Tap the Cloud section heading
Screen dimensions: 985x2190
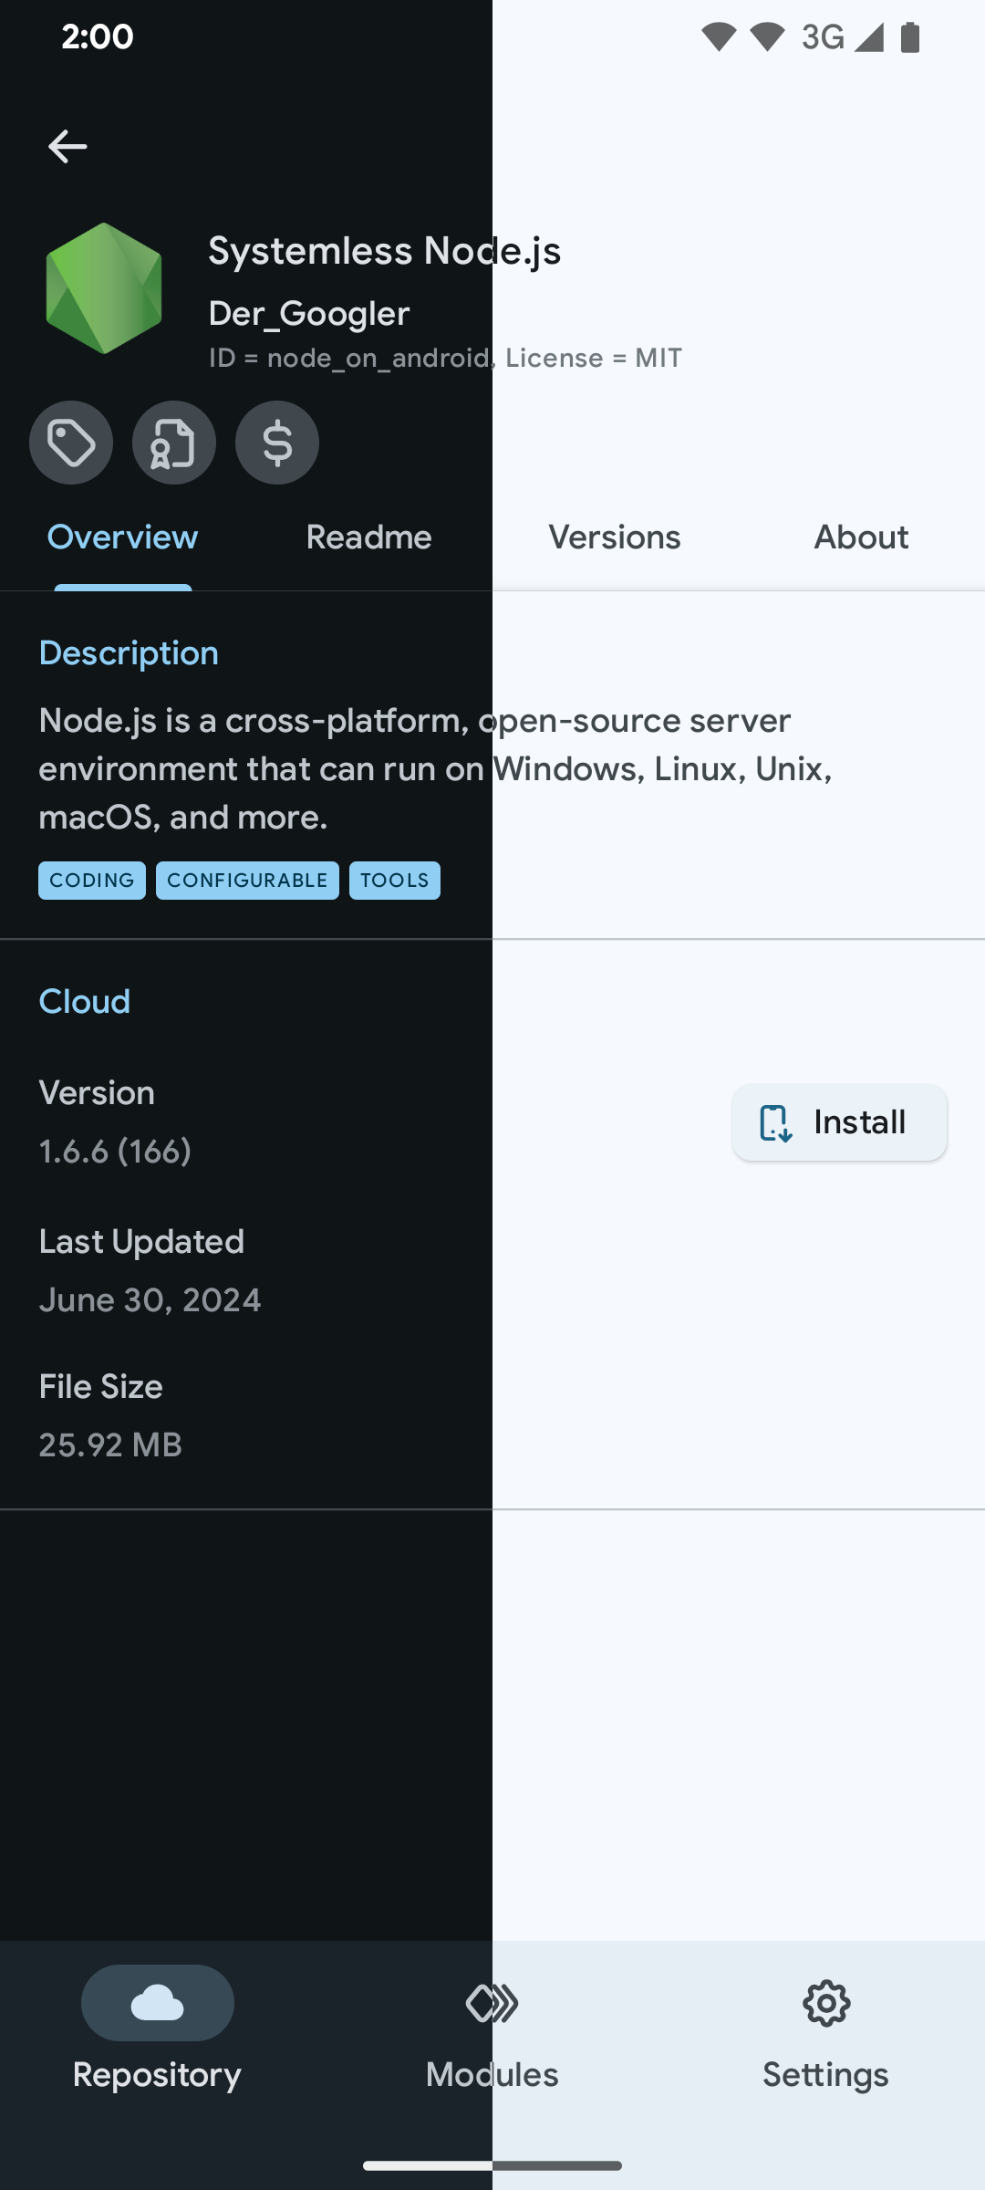click(85, 1002)
